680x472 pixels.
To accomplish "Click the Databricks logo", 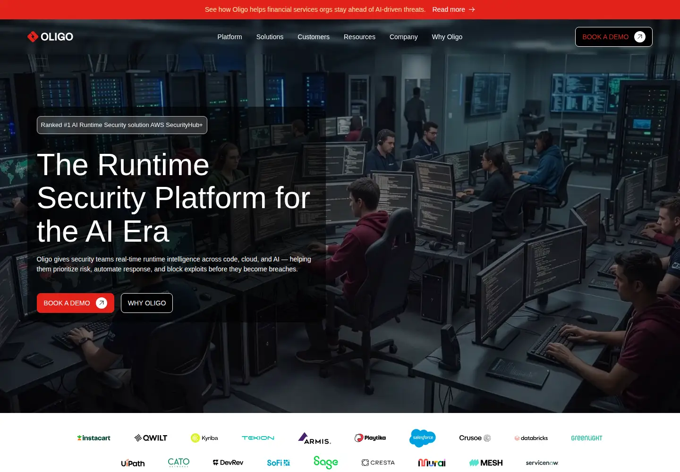I will click(x=531, y=438).
